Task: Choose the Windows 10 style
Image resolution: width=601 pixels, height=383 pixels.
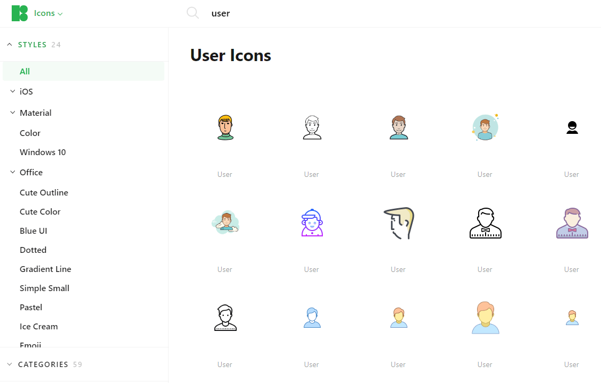Action: tap(43, 152)
